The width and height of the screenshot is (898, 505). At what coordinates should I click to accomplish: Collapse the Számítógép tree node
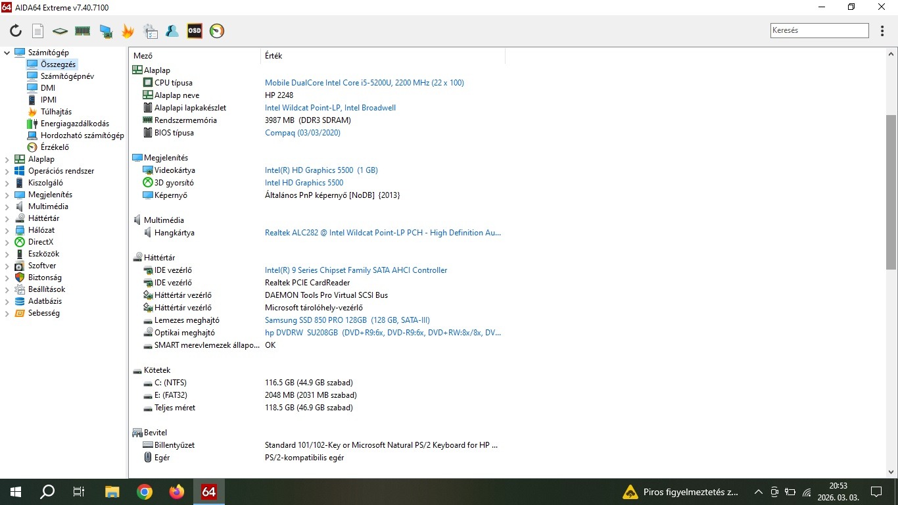[7, 53]
